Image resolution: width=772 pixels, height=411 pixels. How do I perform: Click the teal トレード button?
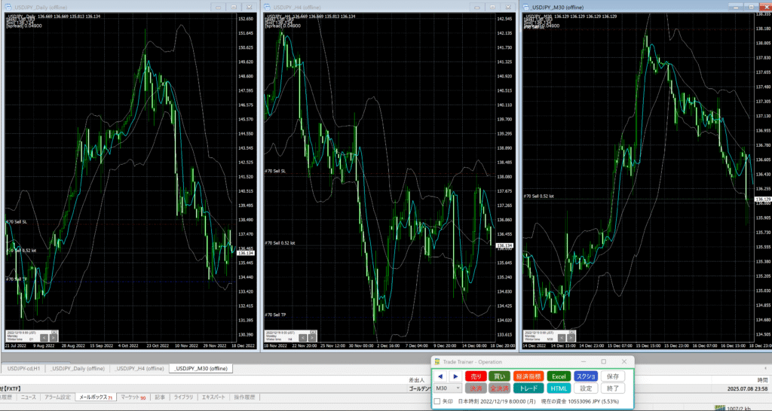point(528,388)
